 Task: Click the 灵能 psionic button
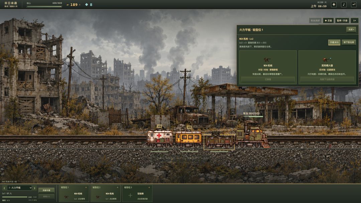coord(328,20)
